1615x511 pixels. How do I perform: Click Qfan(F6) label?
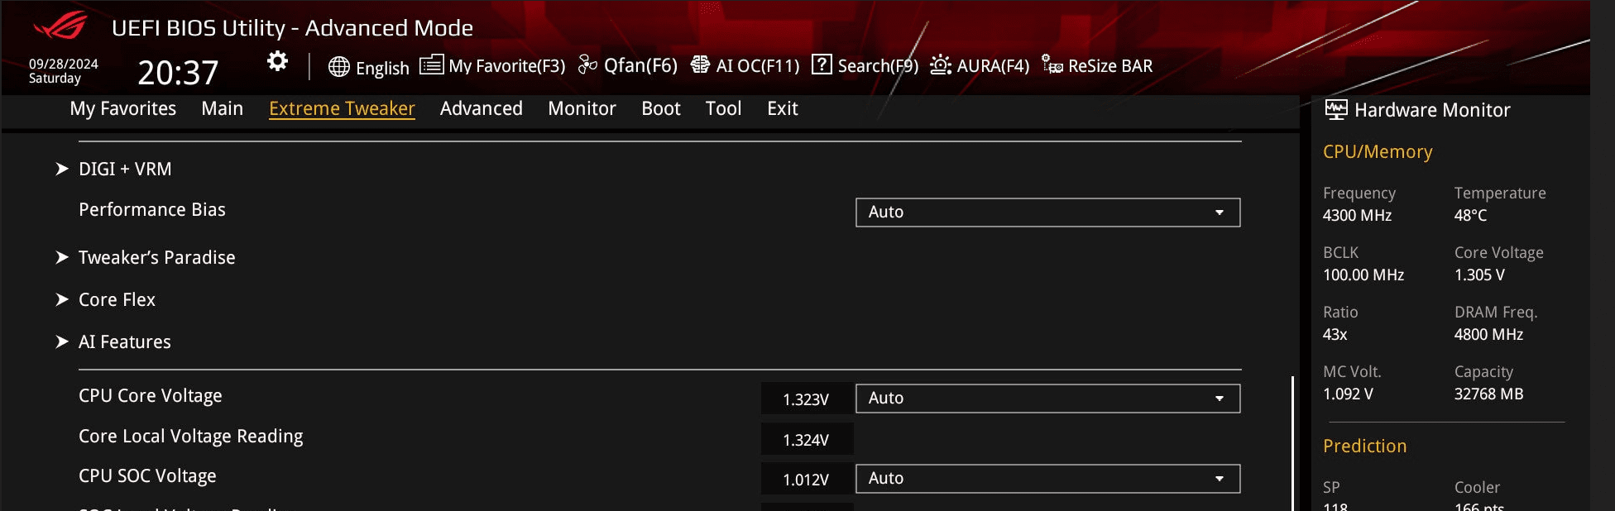tap(640, 65)
